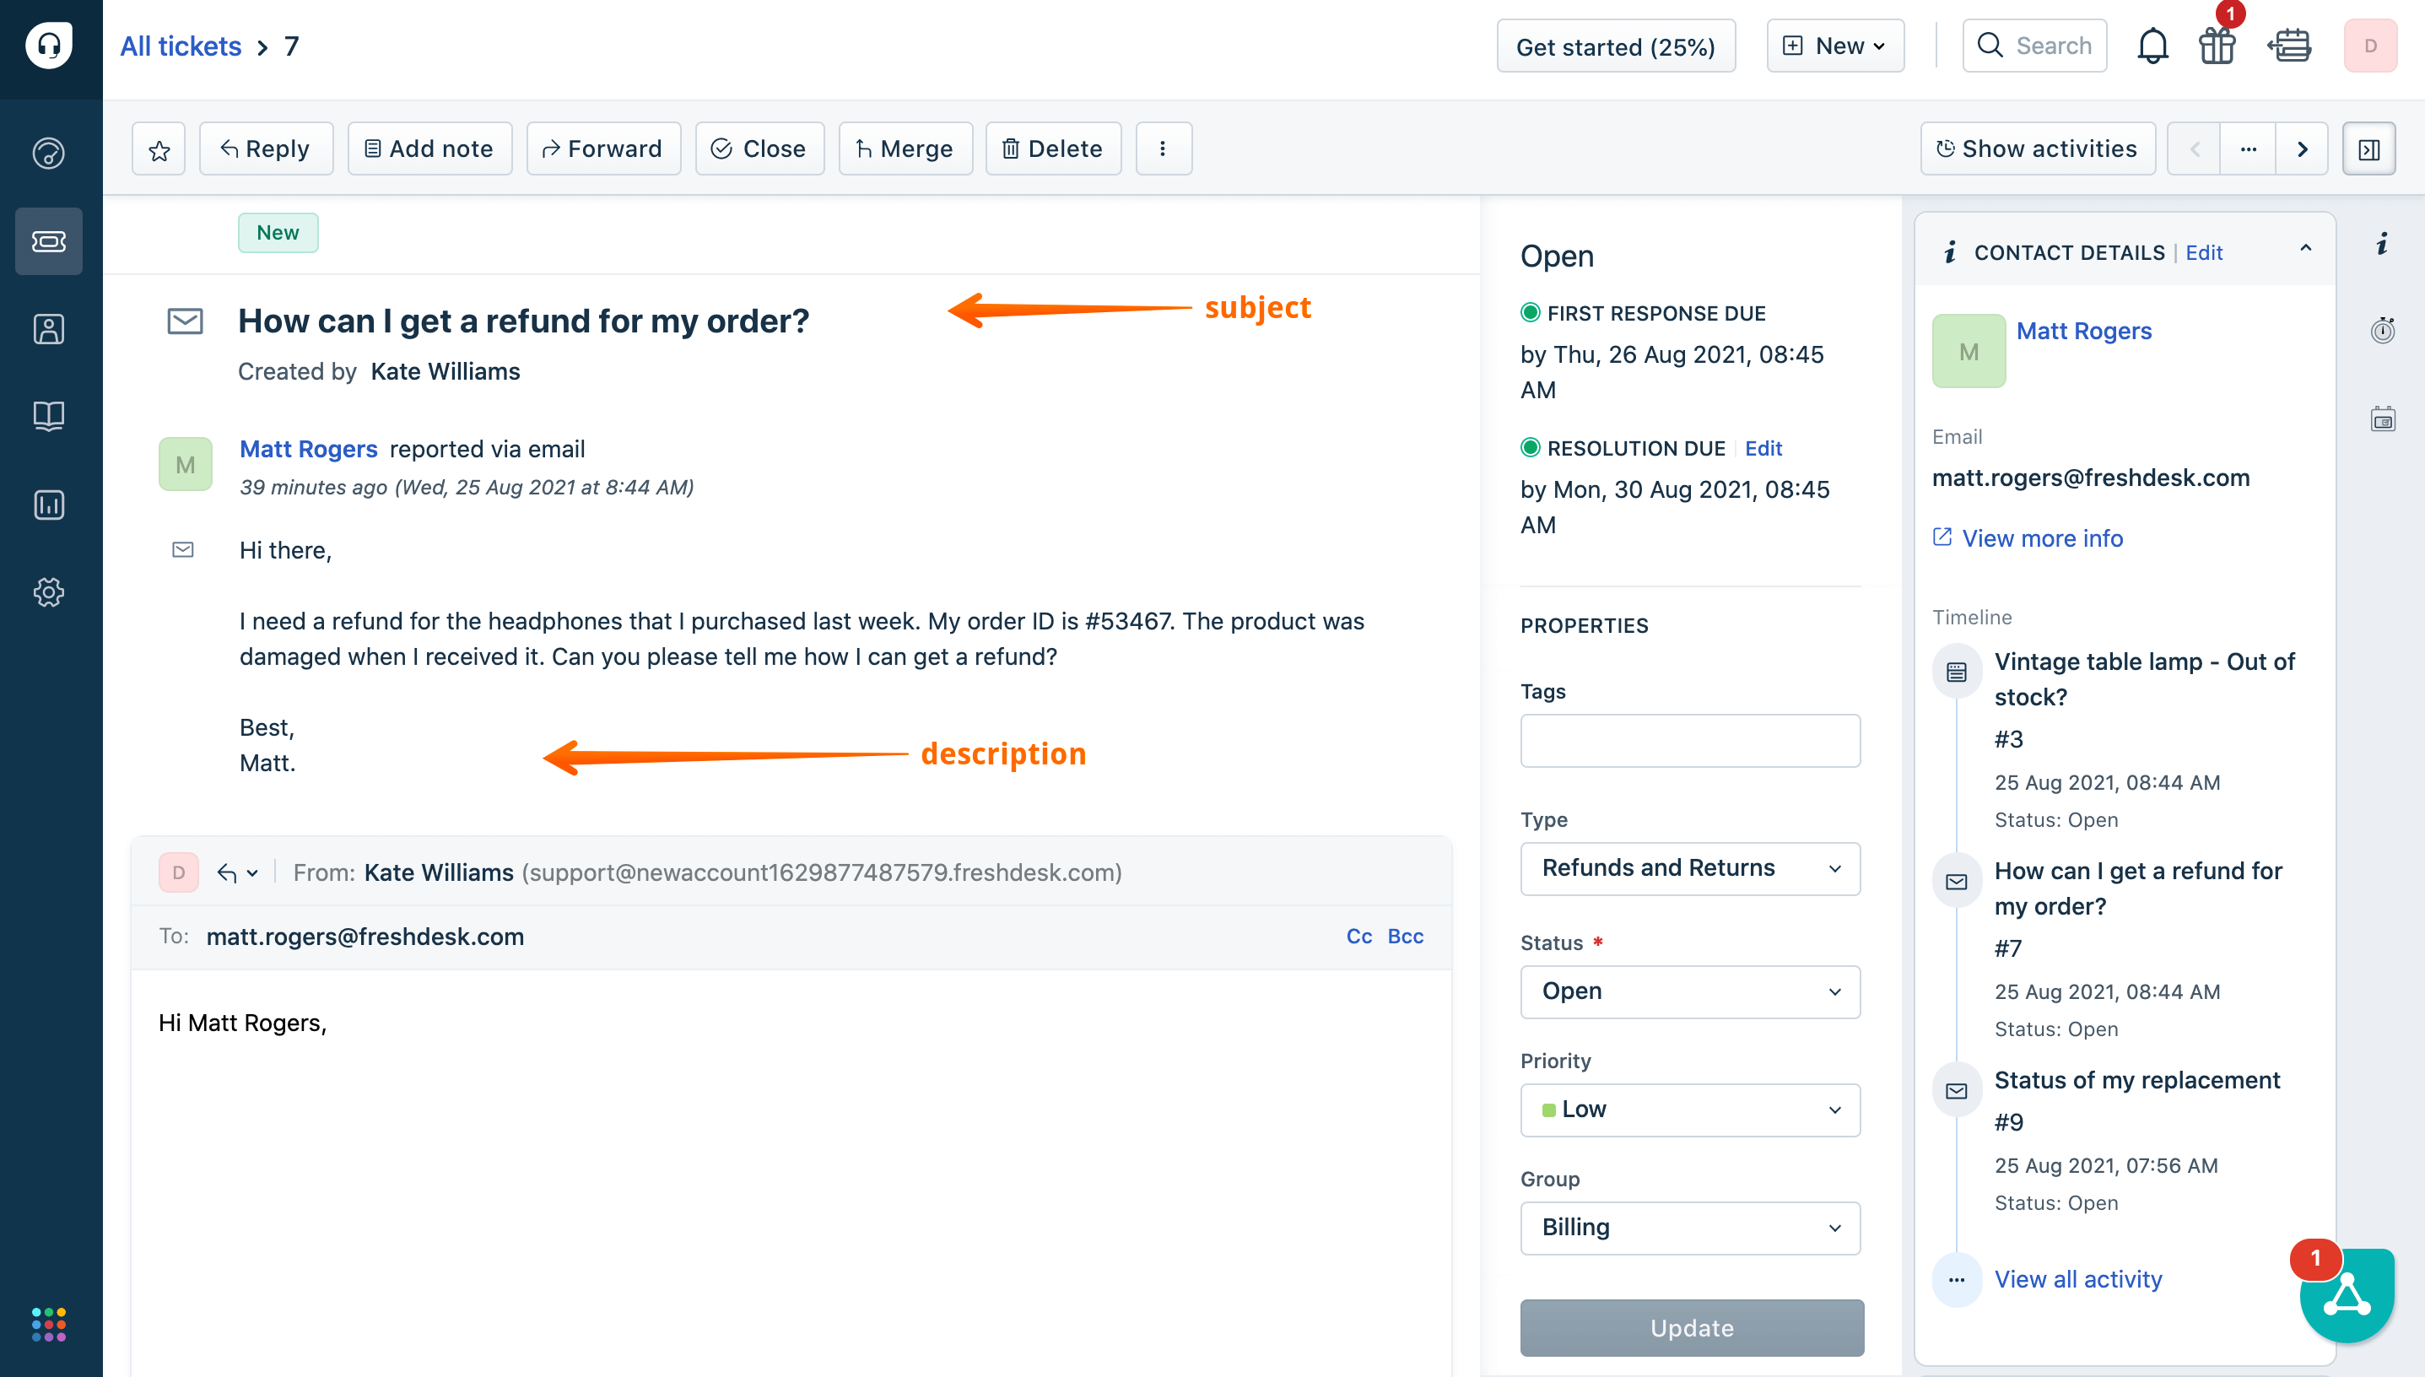
Task: Open the Status dropdown
Action: [x=1690, y=991]
